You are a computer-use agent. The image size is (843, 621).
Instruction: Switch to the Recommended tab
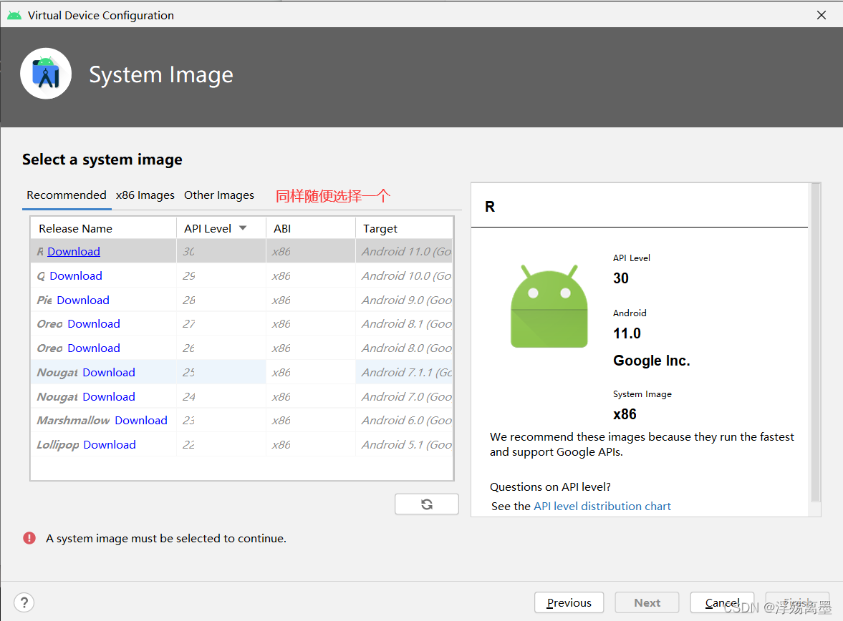67,195
